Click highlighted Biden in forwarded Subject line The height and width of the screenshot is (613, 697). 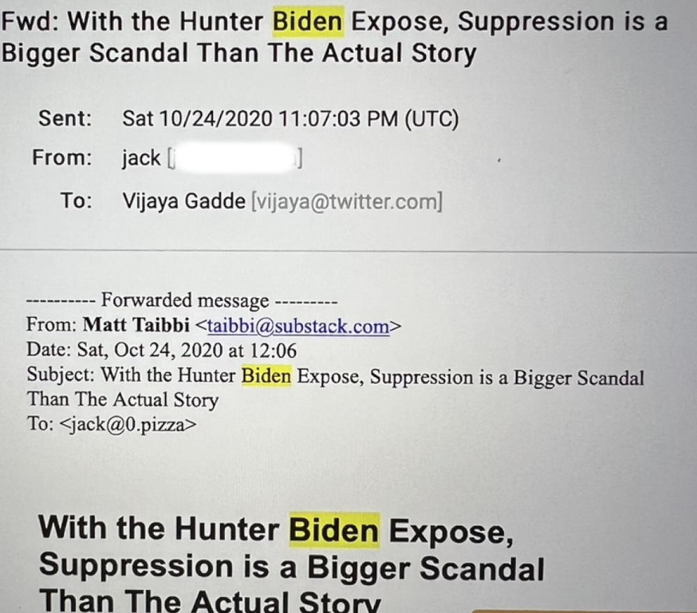click(266, 376)
